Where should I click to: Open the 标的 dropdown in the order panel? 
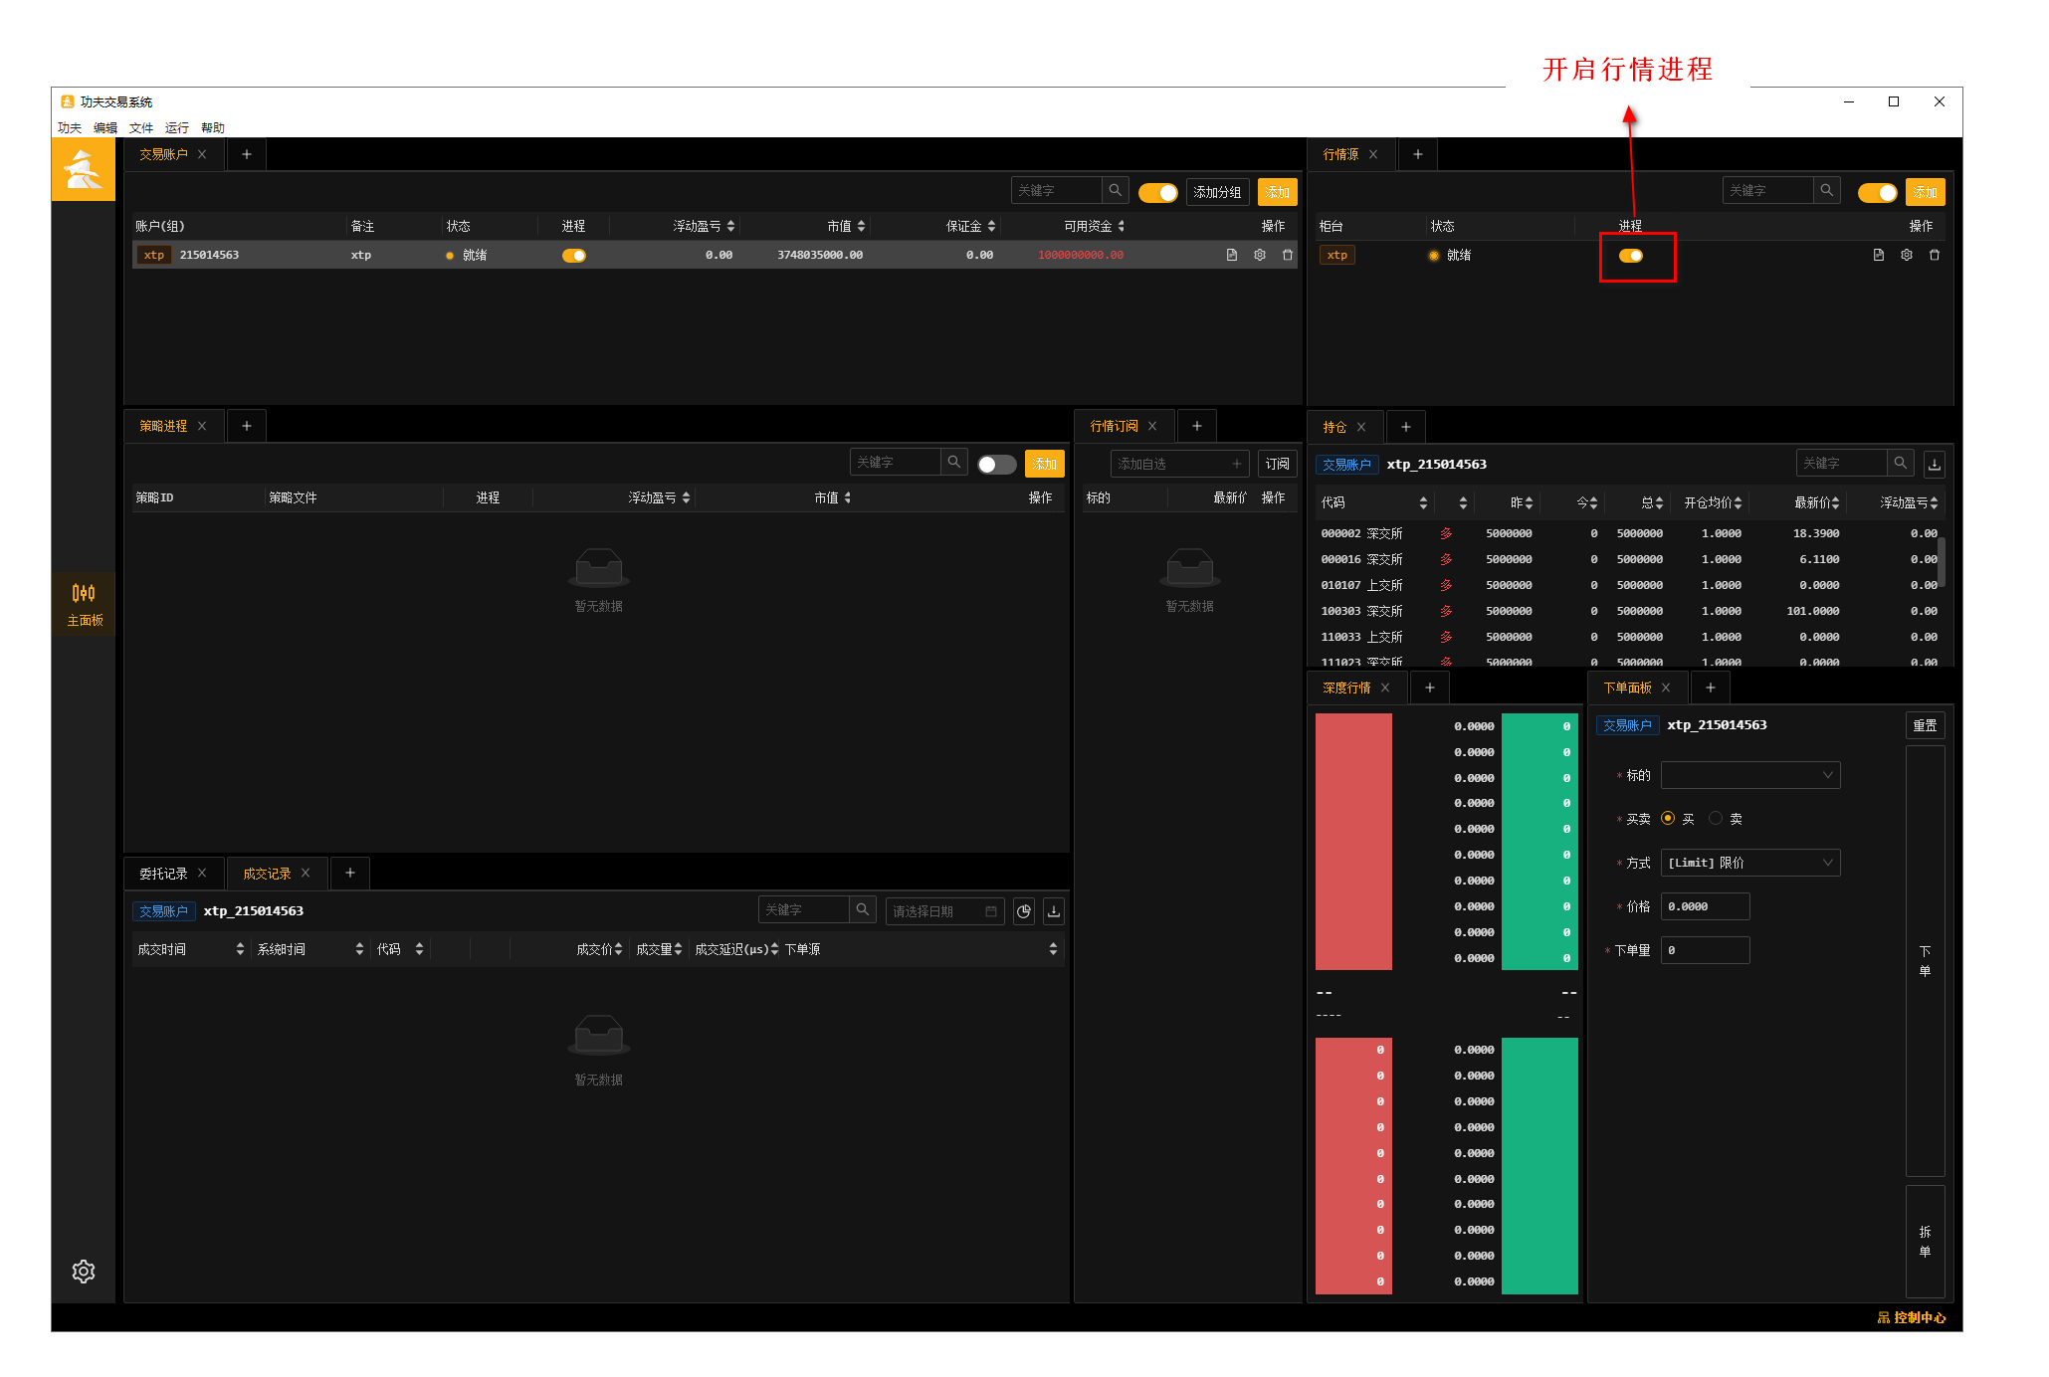point(1750,775)
